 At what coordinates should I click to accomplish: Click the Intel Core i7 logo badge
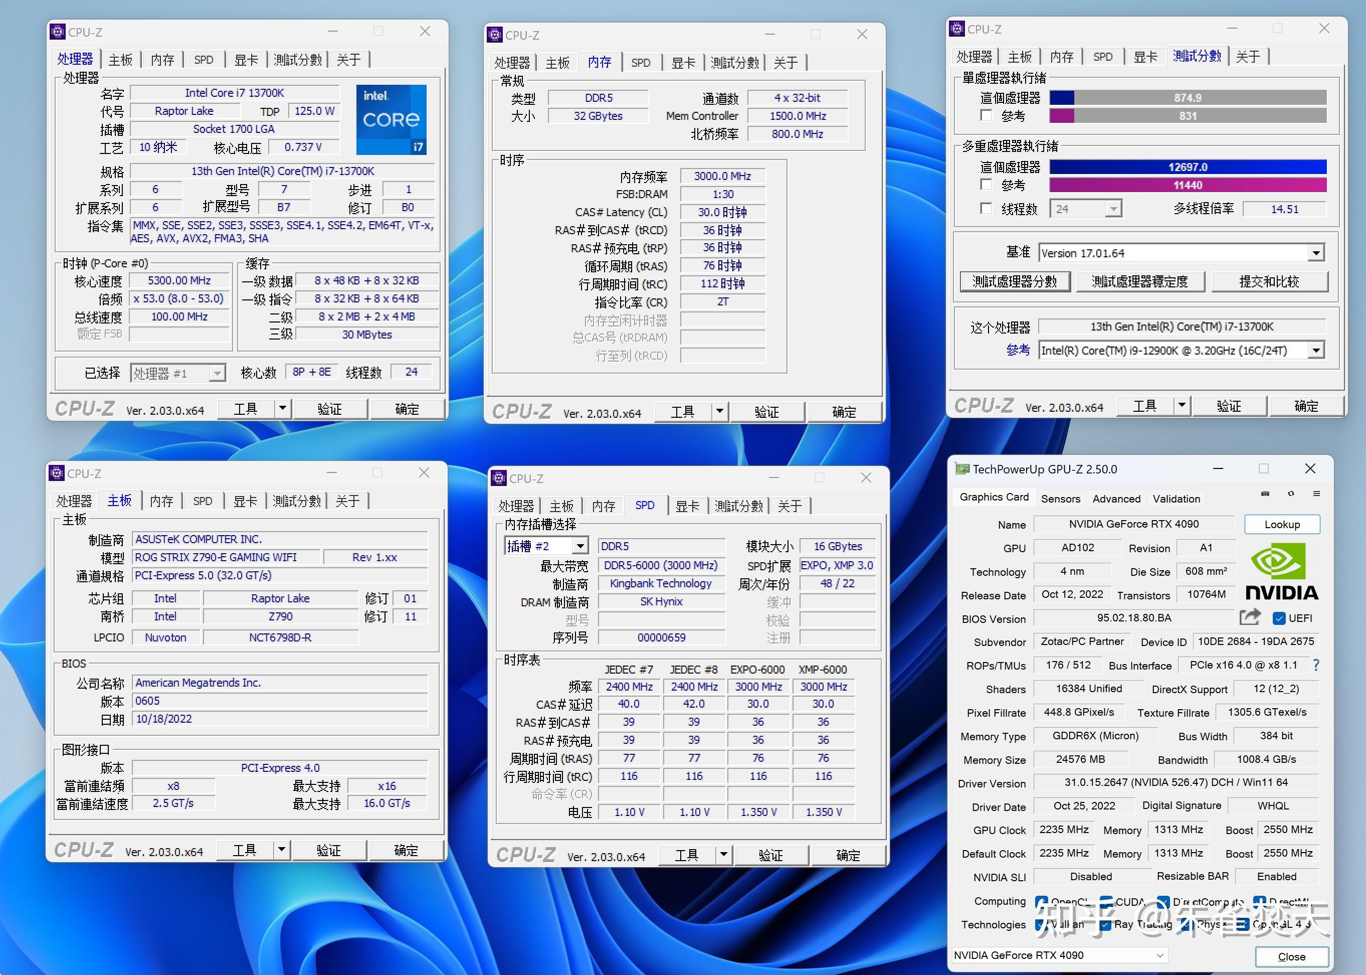pos(391,119)
